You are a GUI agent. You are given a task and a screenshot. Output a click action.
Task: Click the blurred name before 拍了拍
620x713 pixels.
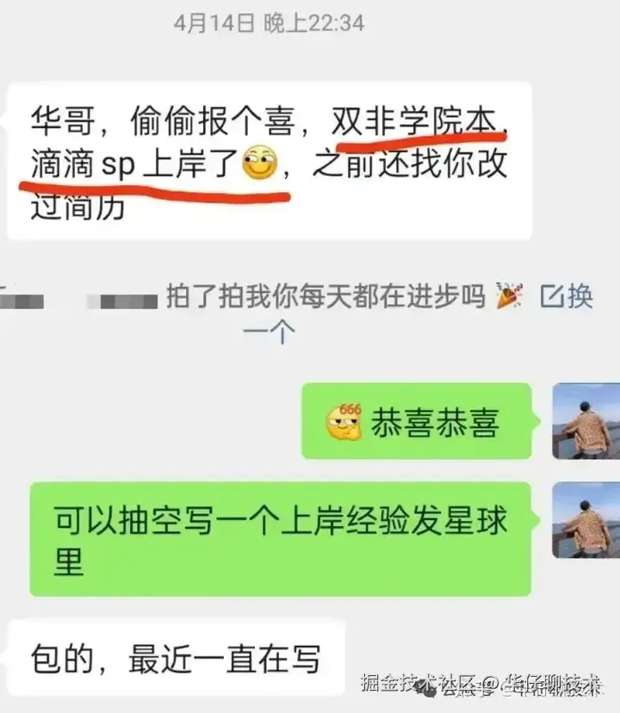pos(122,301)
